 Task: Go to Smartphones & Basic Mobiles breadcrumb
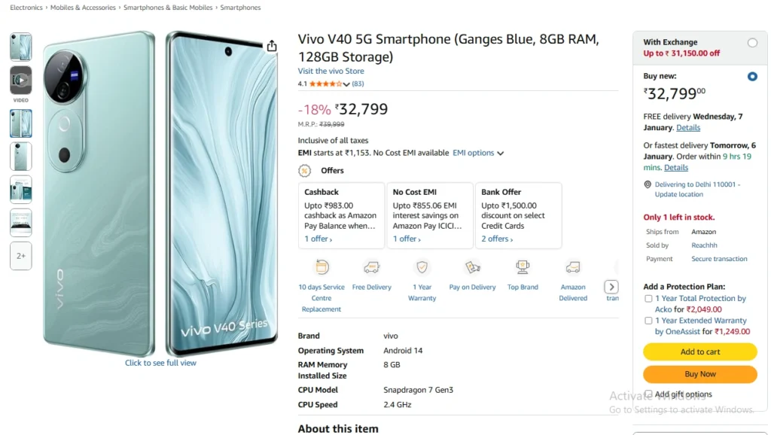pyautogui.click(x=168, y=8)
